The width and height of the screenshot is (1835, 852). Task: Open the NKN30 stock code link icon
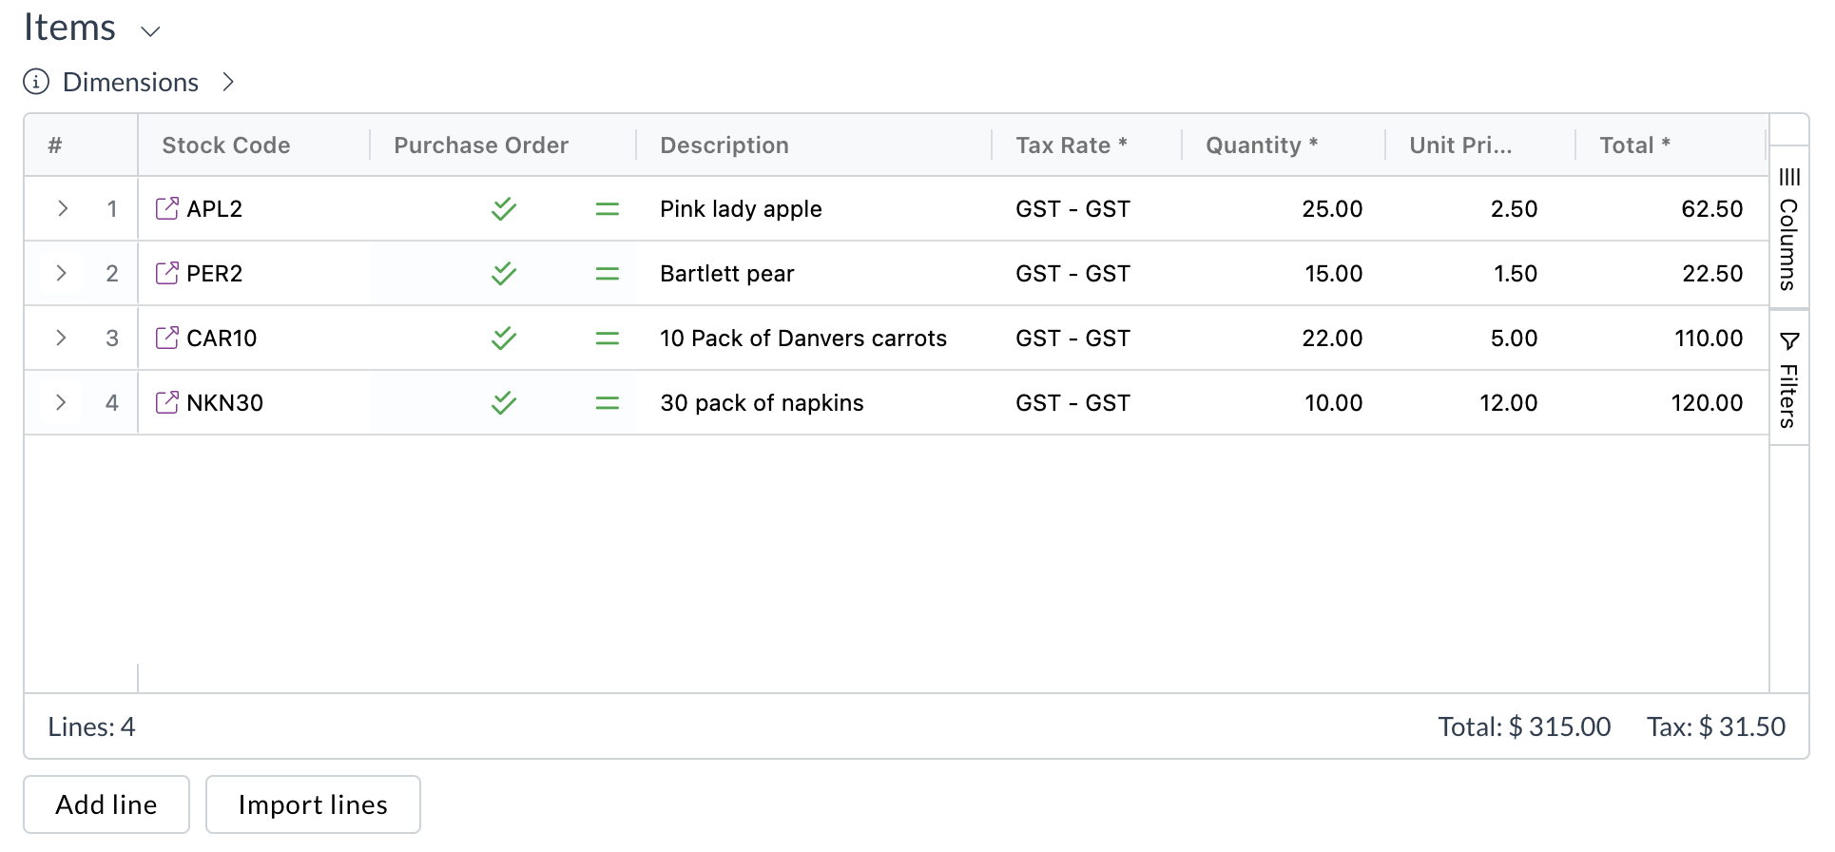pos(166,402)
